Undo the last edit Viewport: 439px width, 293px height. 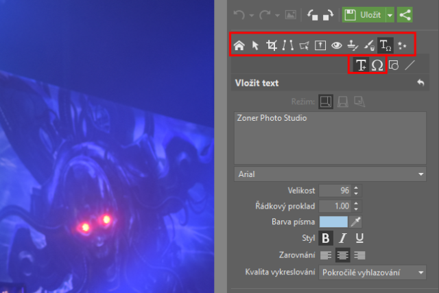(x=239, y=14)
